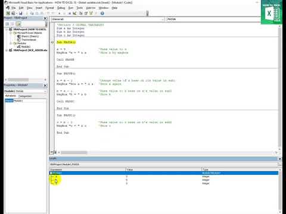
Task: Select Sheet1 in the Project tree
Action: point(30,36)
